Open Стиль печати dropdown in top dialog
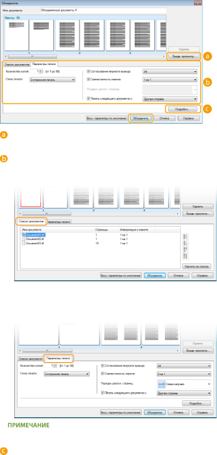The height and width of the screenshot is (455, 217). tap(52, 80)
